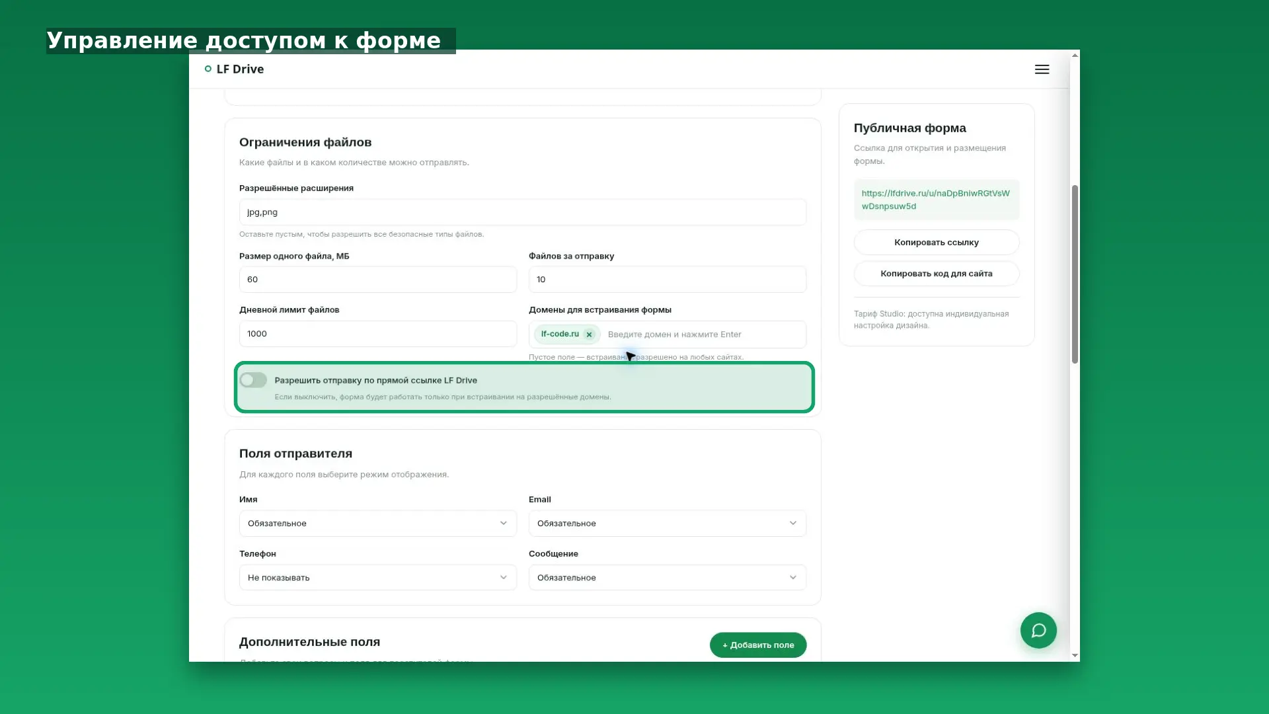
Task: Open the public form lfdrive.ru link
Action: click(936, 200)
